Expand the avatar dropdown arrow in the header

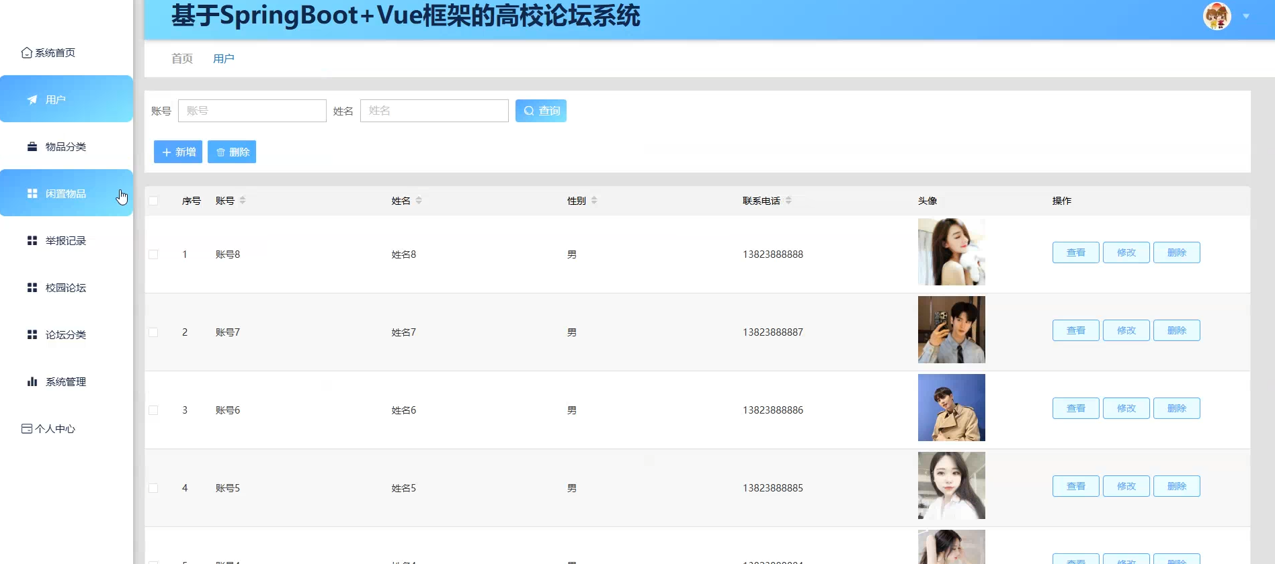click(1246, 16)
